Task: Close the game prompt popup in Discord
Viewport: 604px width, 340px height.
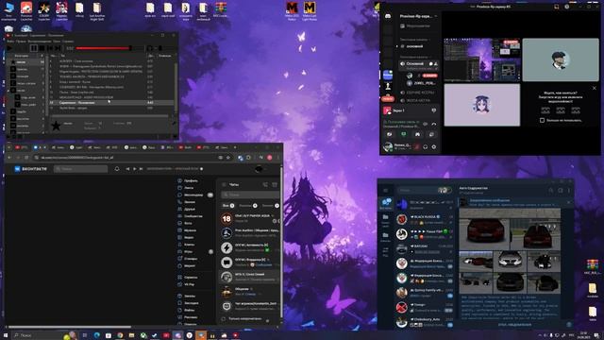Action: tap(594, 88)
